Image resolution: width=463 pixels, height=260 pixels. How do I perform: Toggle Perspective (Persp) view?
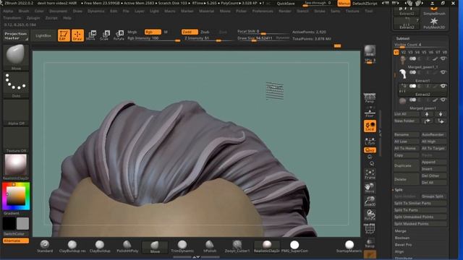click(x=370, y=98)
